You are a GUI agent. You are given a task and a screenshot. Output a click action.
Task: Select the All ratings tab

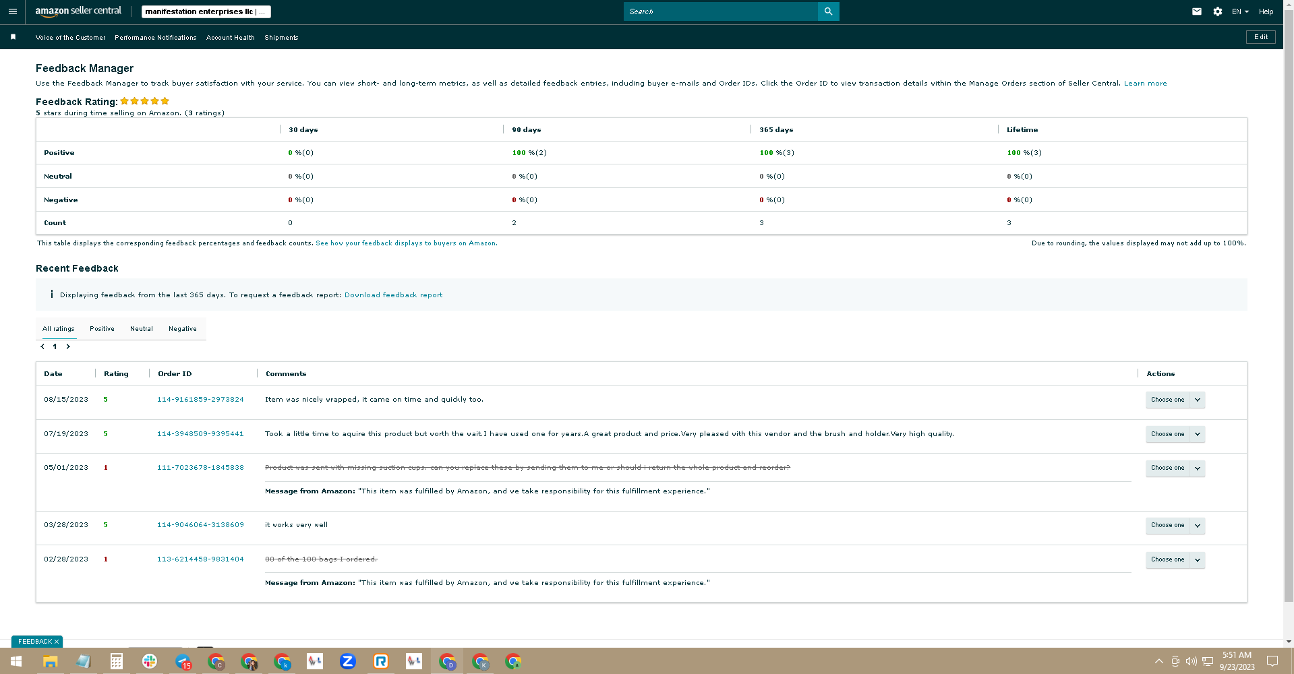pyautogui.click(x=59, y=329)
